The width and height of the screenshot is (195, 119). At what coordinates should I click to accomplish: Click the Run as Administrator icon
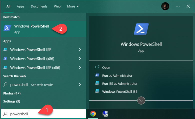tap(97, 75)
